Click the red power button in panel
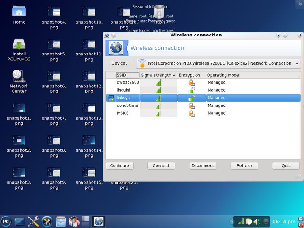The height and width of the screenshot is (228, 304). (x=301, y=225)
